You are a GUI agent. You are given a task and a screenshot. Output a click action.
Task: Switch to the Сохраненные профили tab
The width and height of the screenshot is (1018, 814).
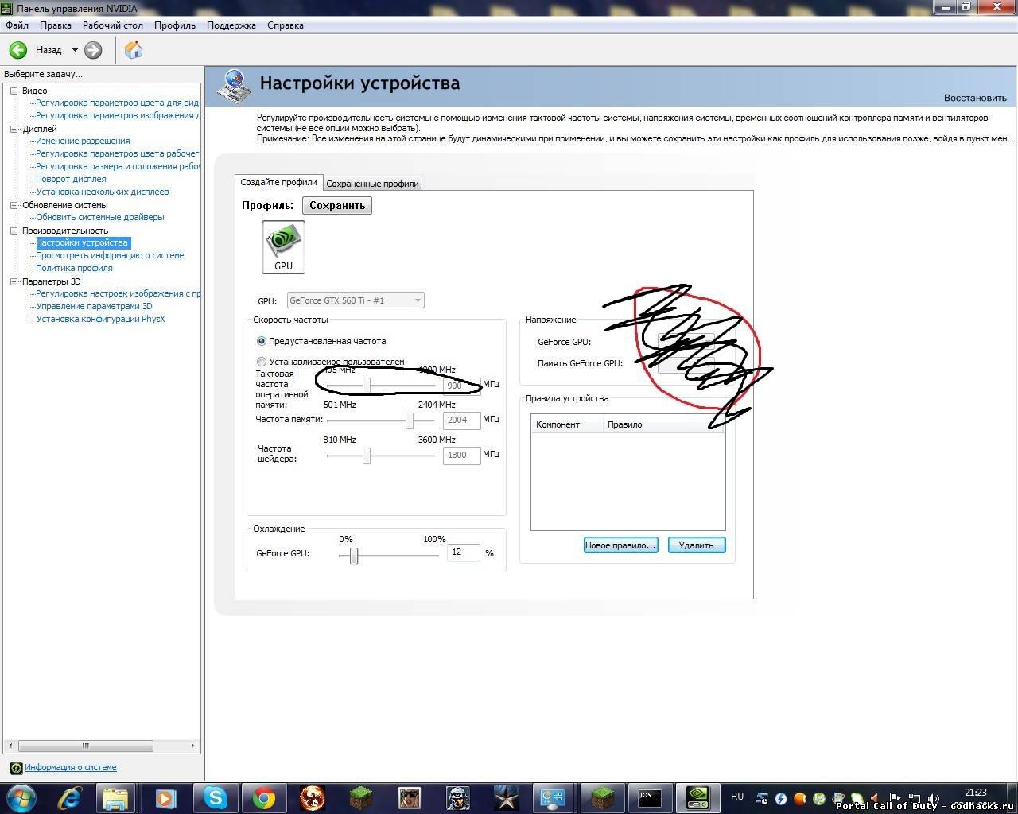click(372, 184)
